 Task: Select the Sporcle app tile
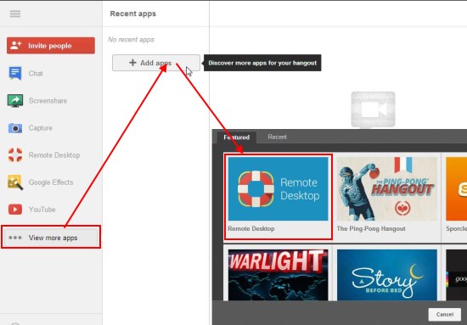tap(456, 196)
